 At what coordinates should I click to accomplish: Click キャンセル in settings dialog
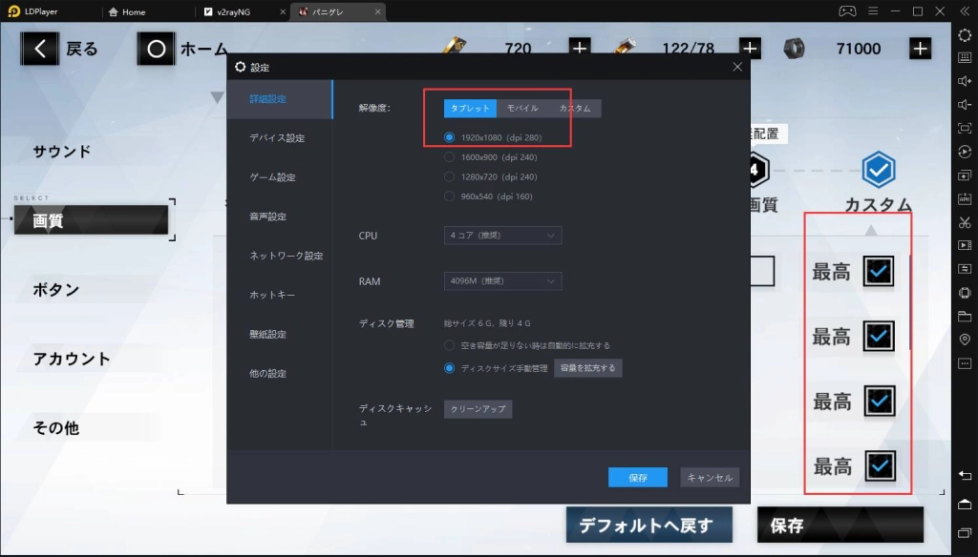point(710,477)
